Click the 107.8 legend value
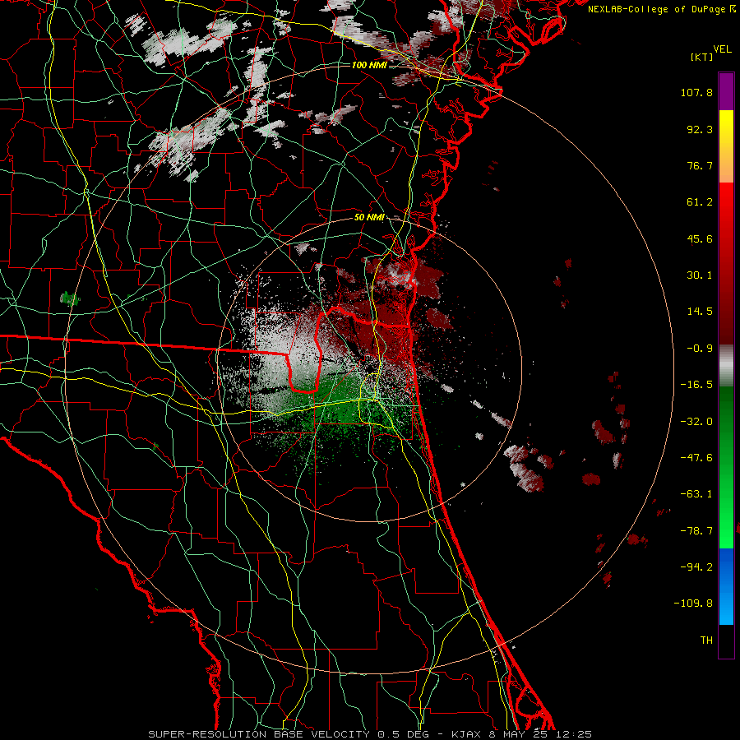The width and height of the screenshot is (740, 740). tap(696, 92)
